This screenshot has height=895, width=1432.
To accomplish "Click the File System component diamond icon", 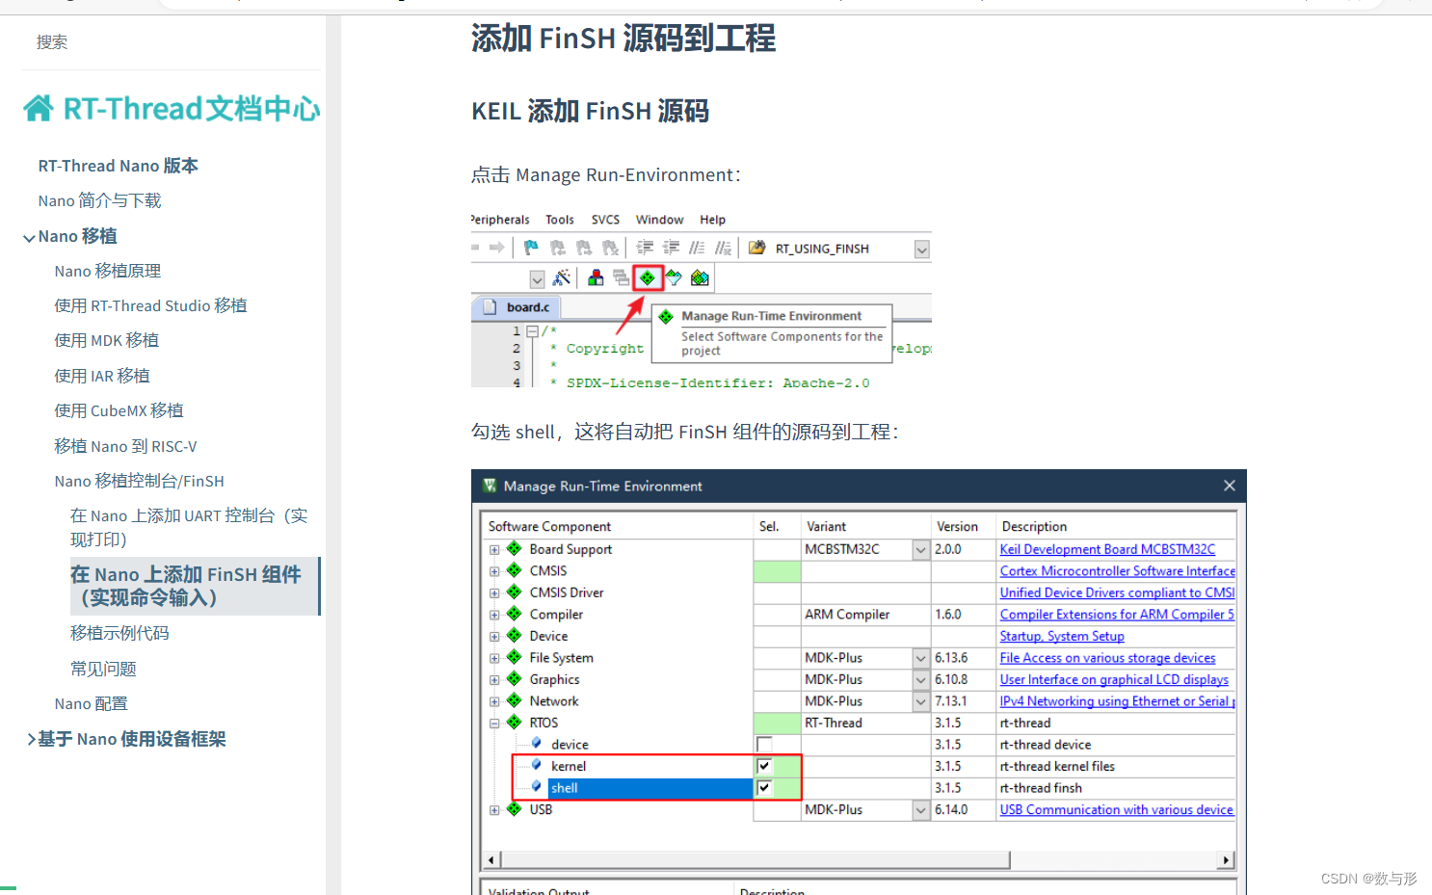I will [515, 657].
